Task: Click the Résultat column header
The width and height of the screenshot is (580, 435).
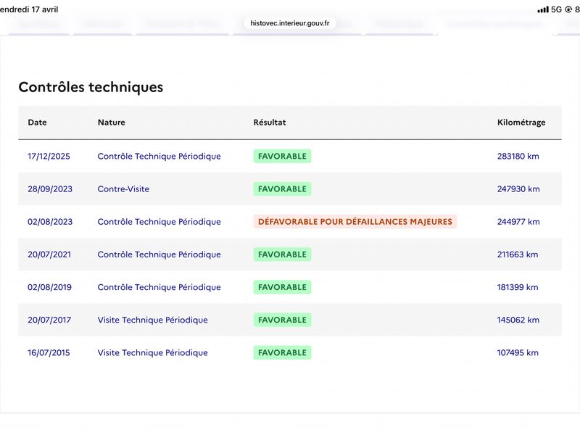Action: (270, 123)
